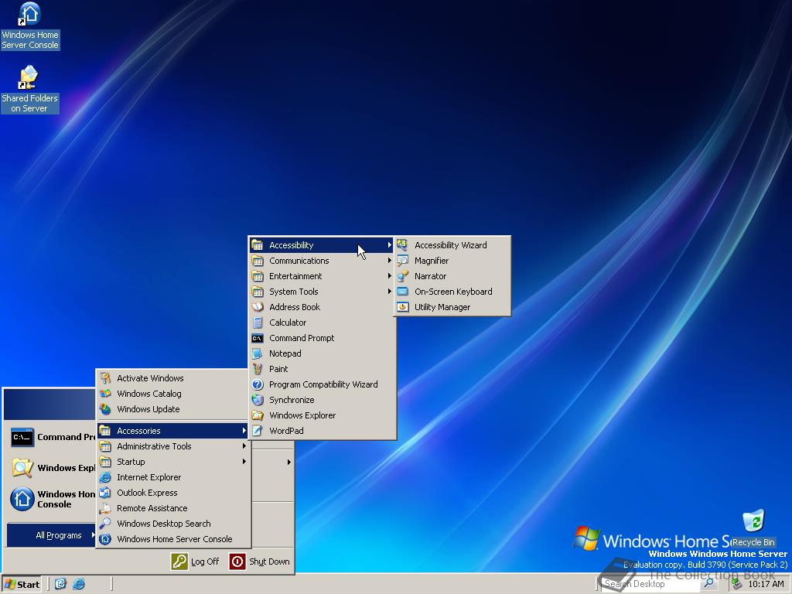Image resolution: width=792 pixels, height=594 pixels.
Task: Click the Magnifier icon
Action: point(402,261)
